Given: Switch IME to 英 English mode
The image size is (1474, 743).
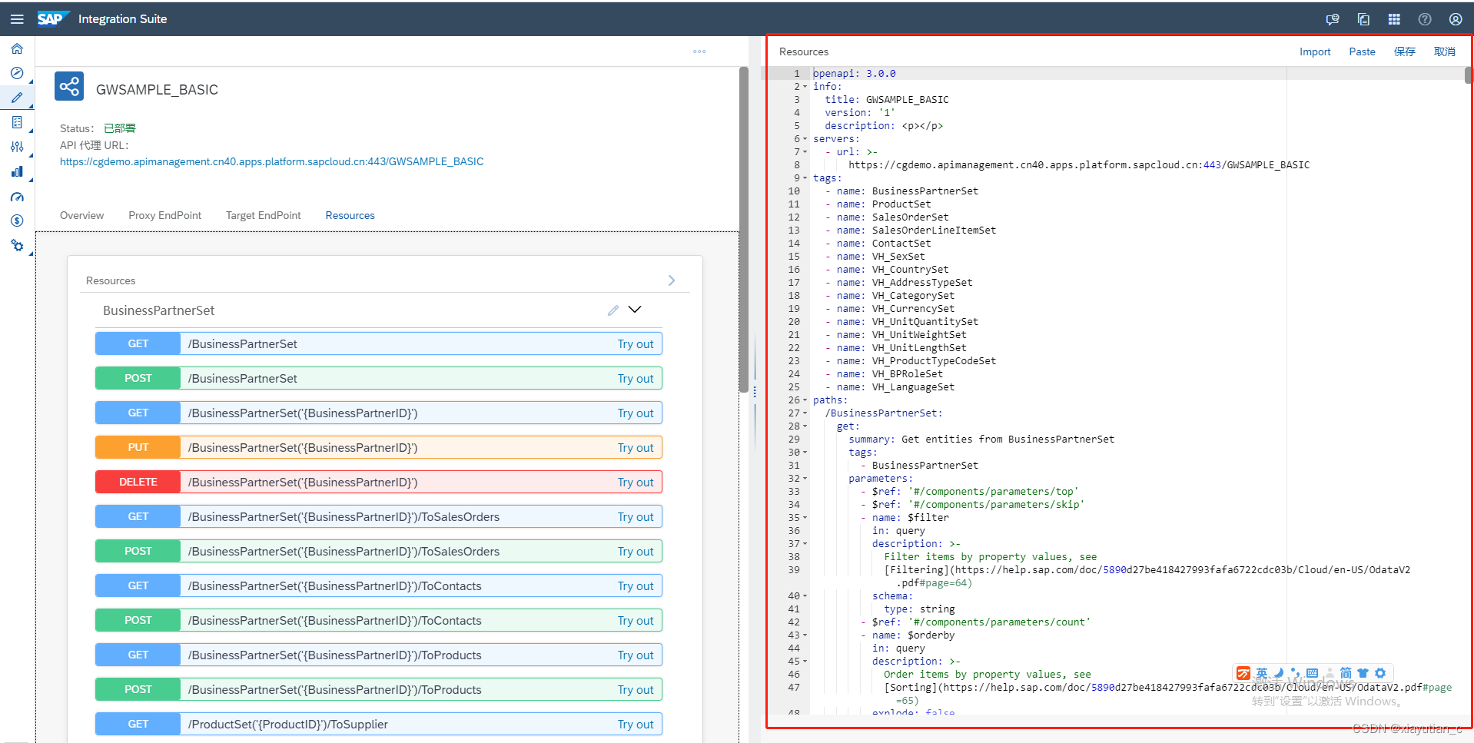Looking at the screenshot, I should coord(1262,673).
